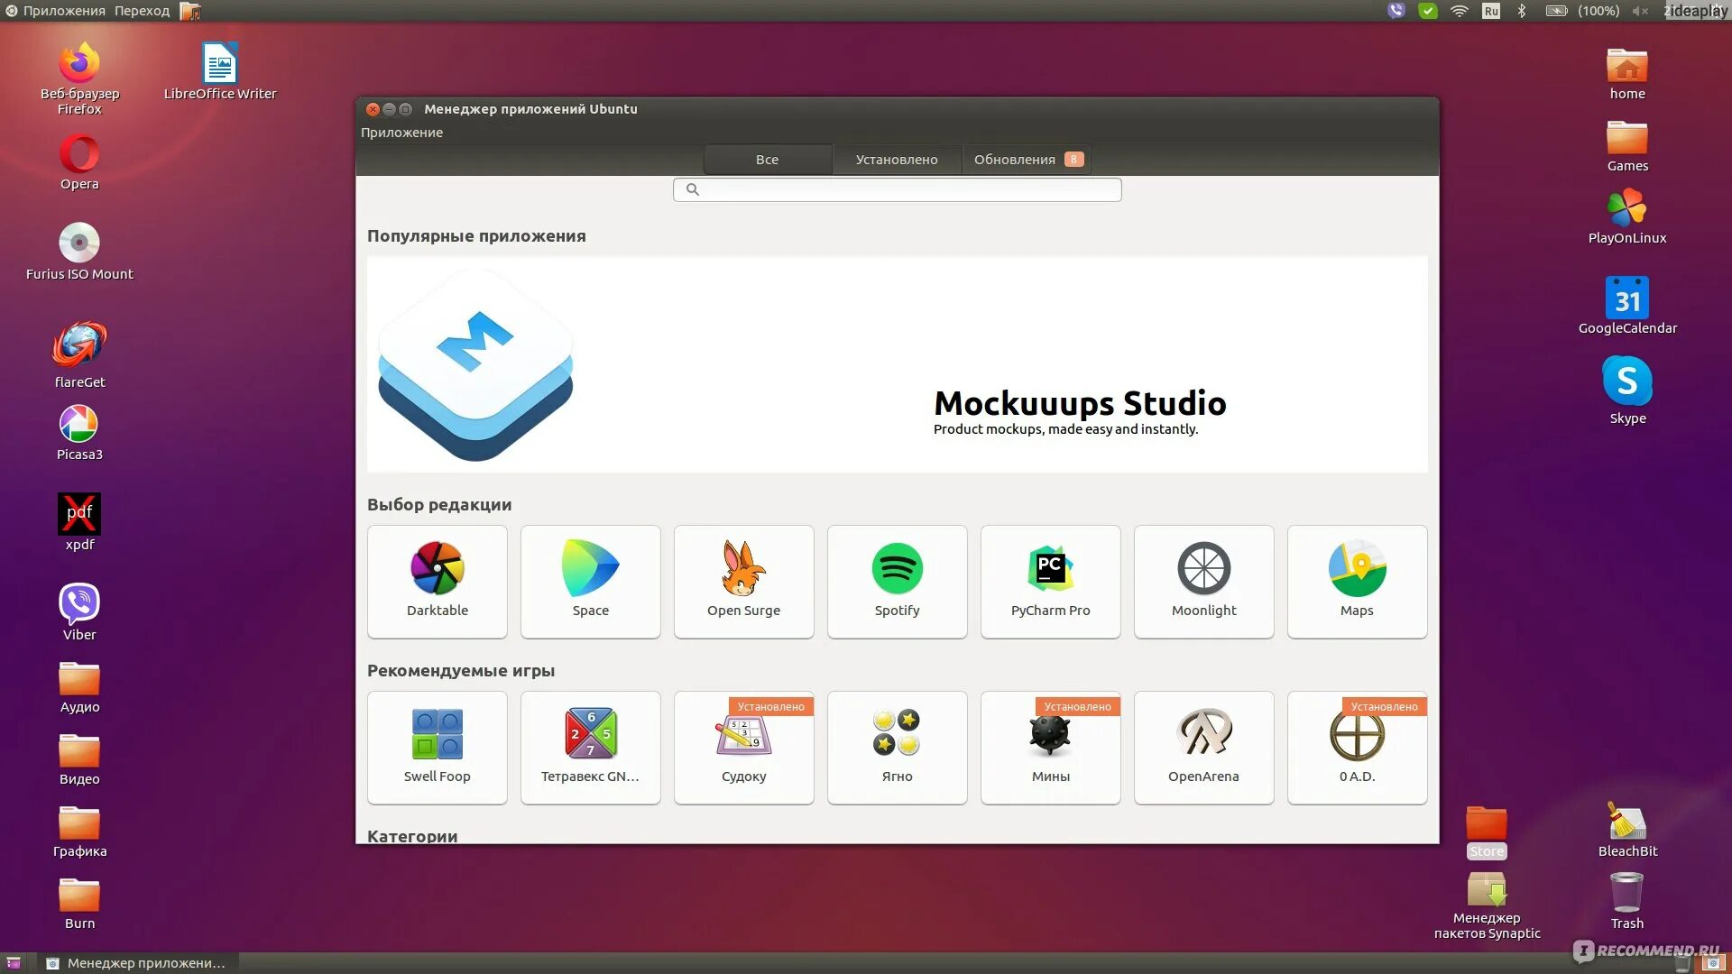Screen dimensions: 1732x974
Task: Select Firefox web browser desktop icon
Action: (79, 78)
